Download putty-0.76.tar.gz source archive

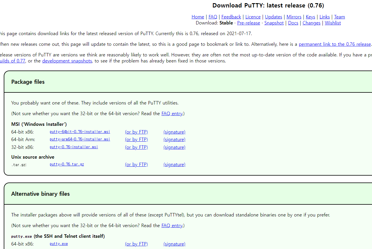(67, 164)
